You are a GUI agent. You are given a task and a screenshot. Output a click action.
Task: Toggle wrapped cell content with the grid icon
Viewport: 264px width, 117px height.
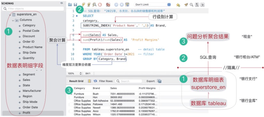pyautogui.click(x=89, y=81)
